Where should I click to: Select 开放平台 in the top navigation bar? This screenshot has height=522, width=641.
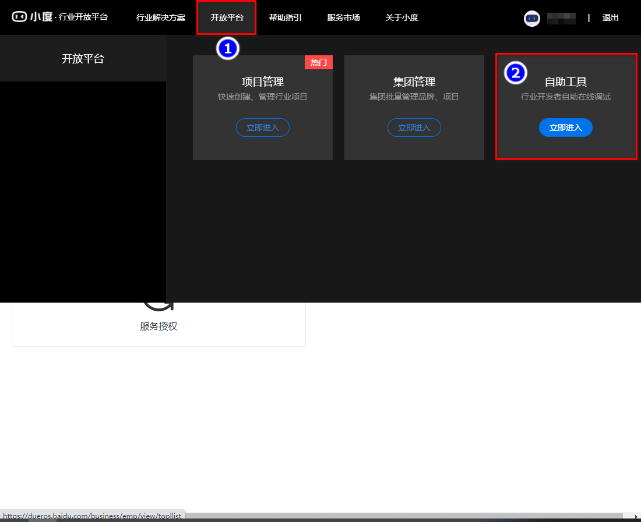[x=227, y=17]
